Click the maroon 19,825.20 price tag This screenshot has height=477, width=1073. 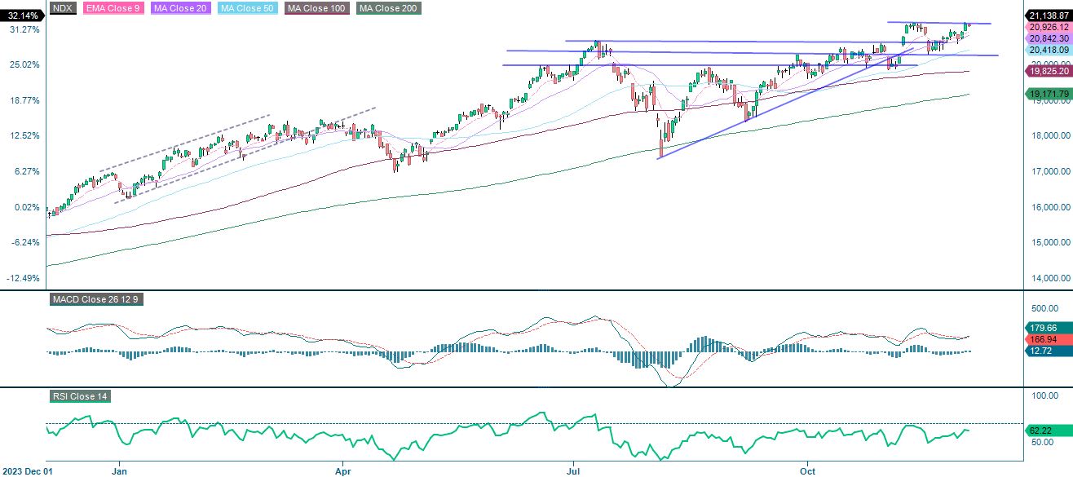pyautogui.click(x=1049, y=72)
